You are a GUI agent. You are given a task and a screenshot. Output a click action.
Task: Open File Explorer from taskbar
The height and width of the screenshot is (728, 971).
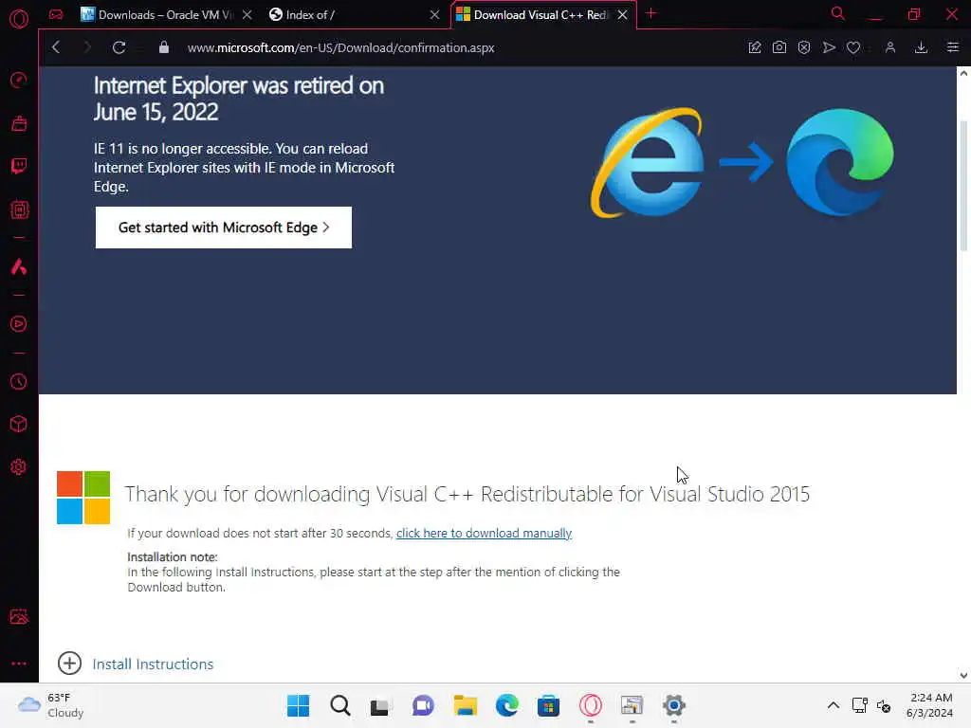click(x=465, y=705)
